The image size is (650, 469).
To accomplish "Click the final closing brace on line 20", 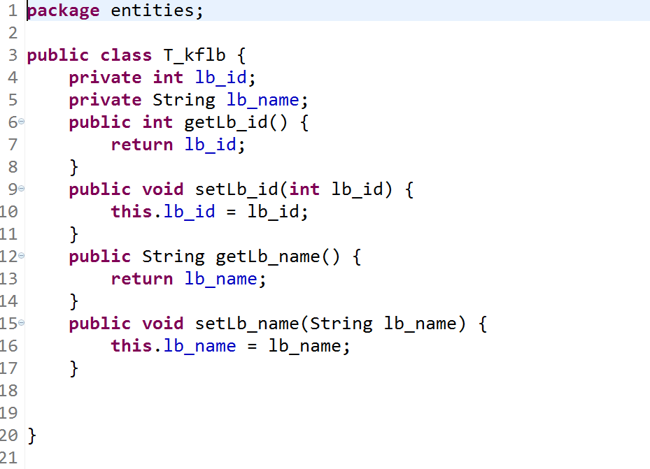I will coord(32,436).
